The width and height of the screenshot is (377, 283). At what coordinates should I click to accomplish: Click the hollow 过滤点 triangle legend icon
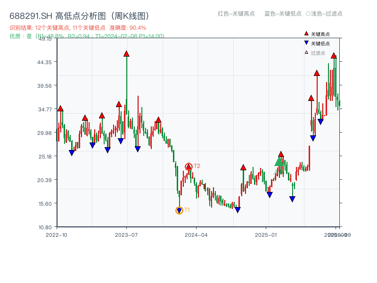point(306,52)
